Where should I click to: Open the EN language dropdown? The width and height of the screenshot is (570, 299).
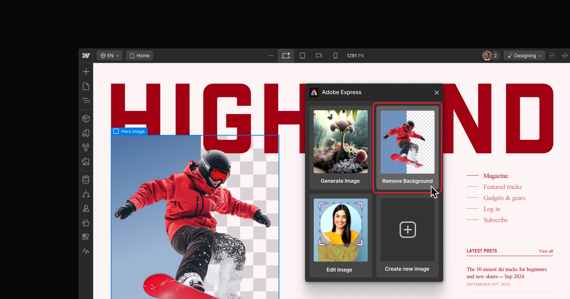[x=109, y=55]
